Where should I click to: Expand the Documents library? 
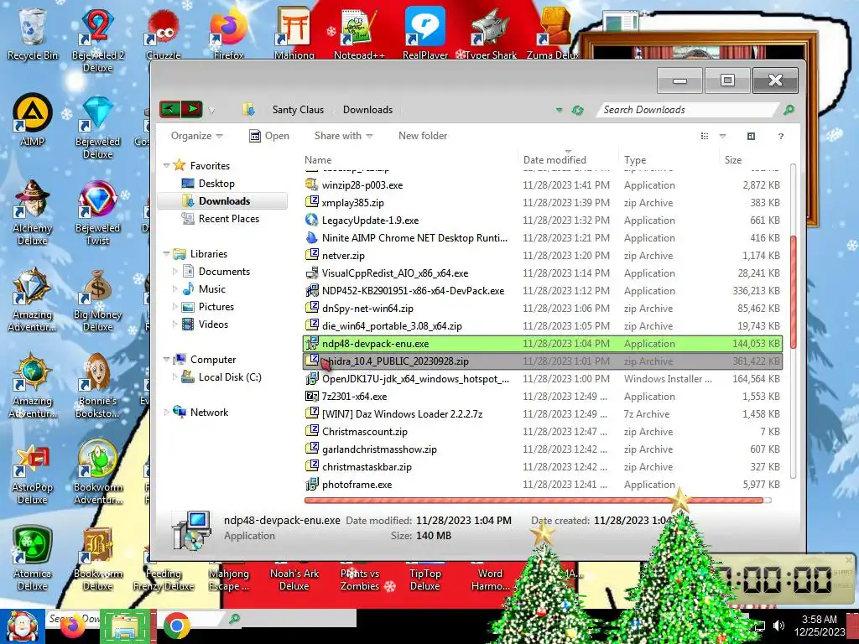click(x=175, y=271)
